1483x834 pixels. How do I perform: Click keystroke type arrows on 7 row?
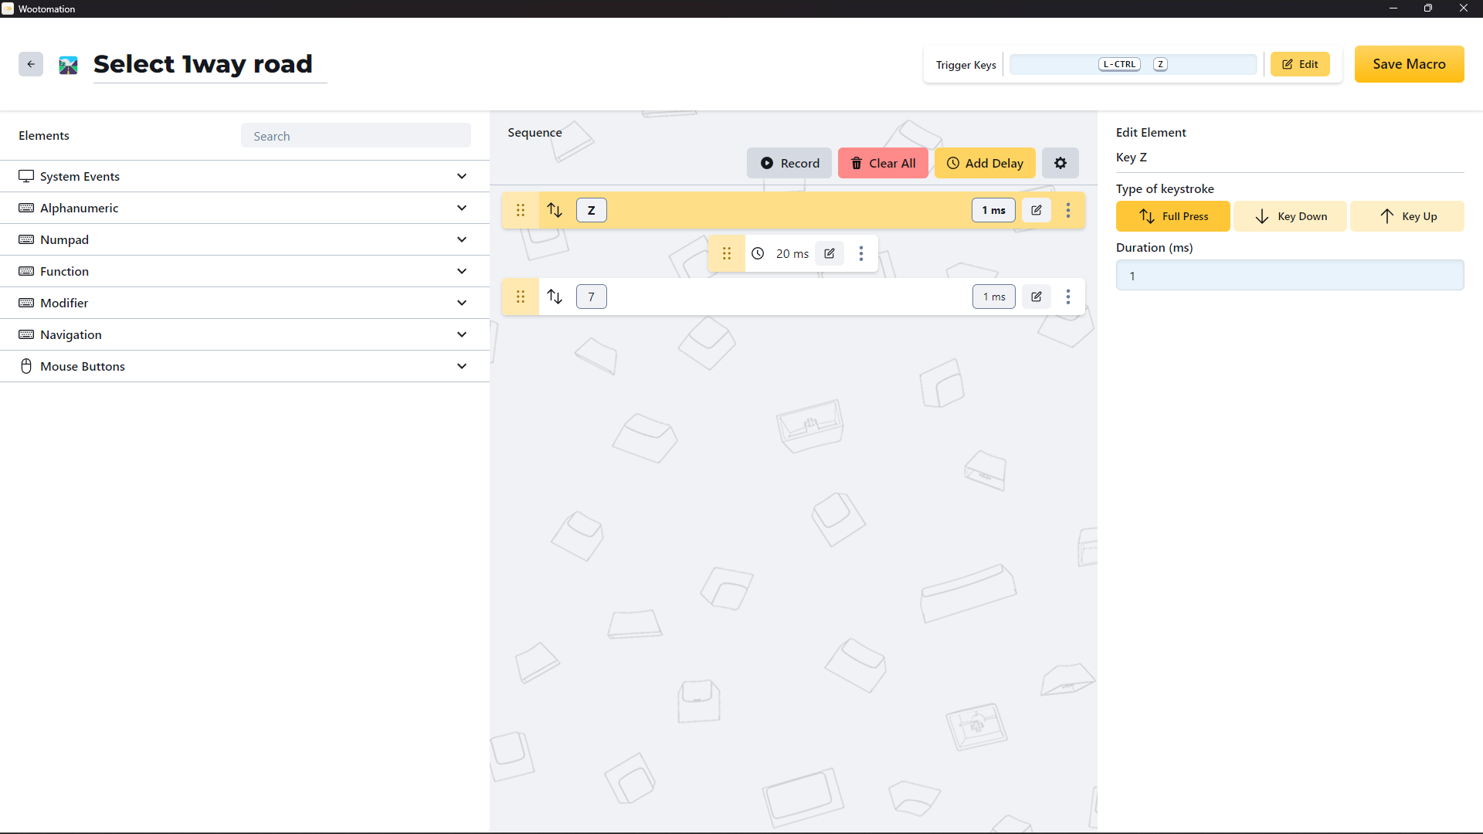555,297
